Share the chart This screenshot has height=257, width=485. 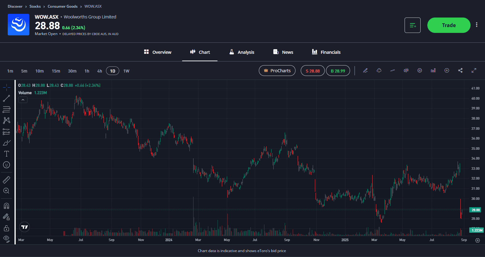pos(460,70)
